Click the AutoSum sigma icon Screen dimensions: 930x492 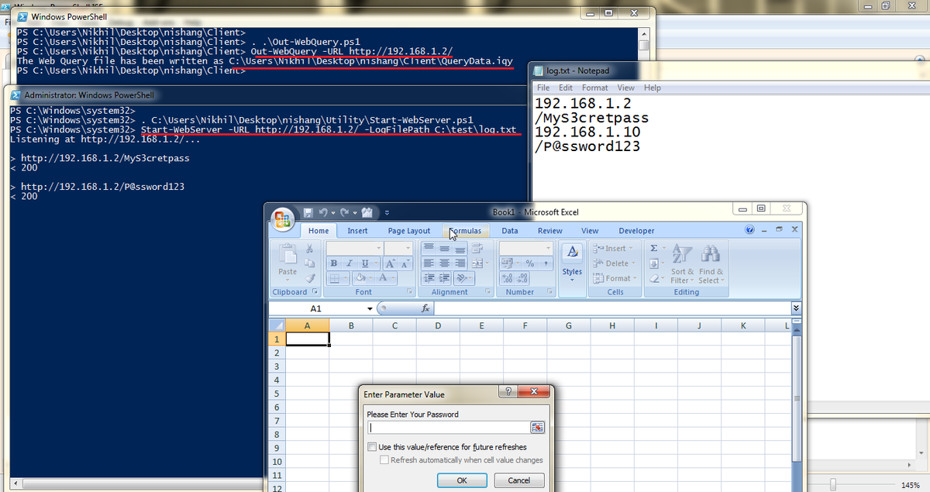tap(653, 248)
